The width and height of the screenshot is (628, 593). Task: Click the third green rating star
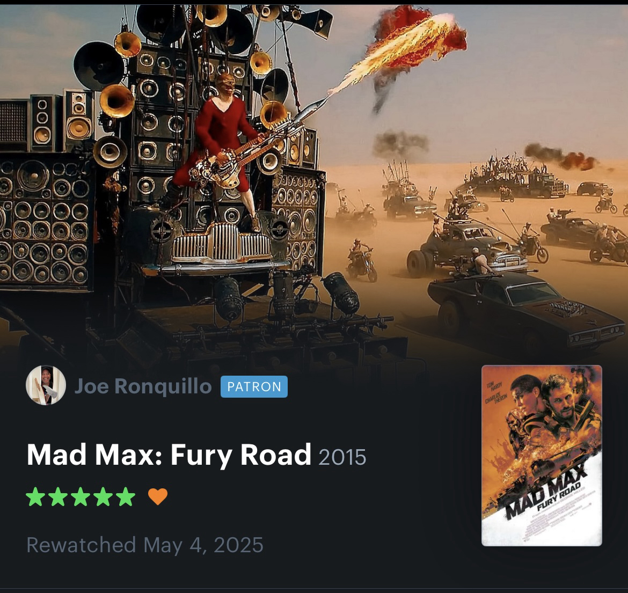[x=81, y=496]
